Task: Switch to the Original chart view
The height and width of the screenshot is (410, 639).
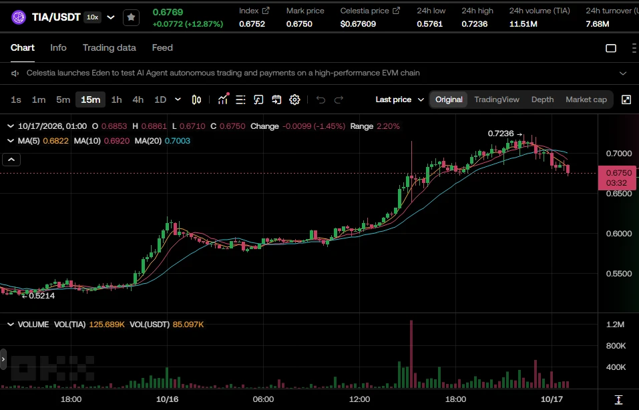Action: (449, 99)
